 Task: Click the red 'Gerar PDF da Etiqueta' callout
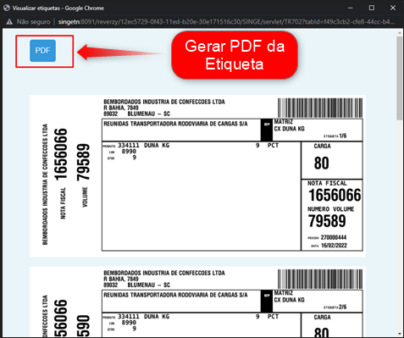click(x=235, y=55)
